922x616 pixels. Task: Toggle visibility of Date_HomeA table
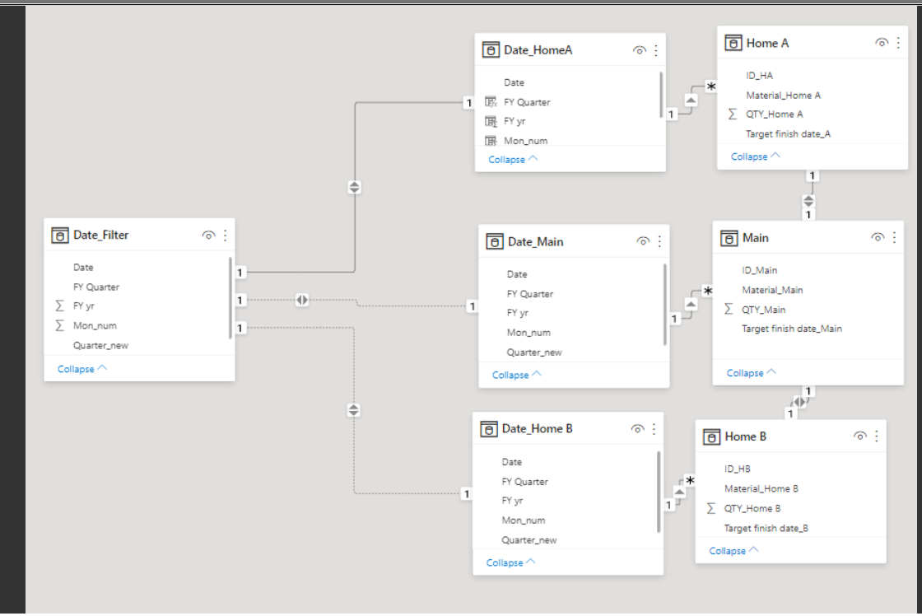tap(639, 50)
